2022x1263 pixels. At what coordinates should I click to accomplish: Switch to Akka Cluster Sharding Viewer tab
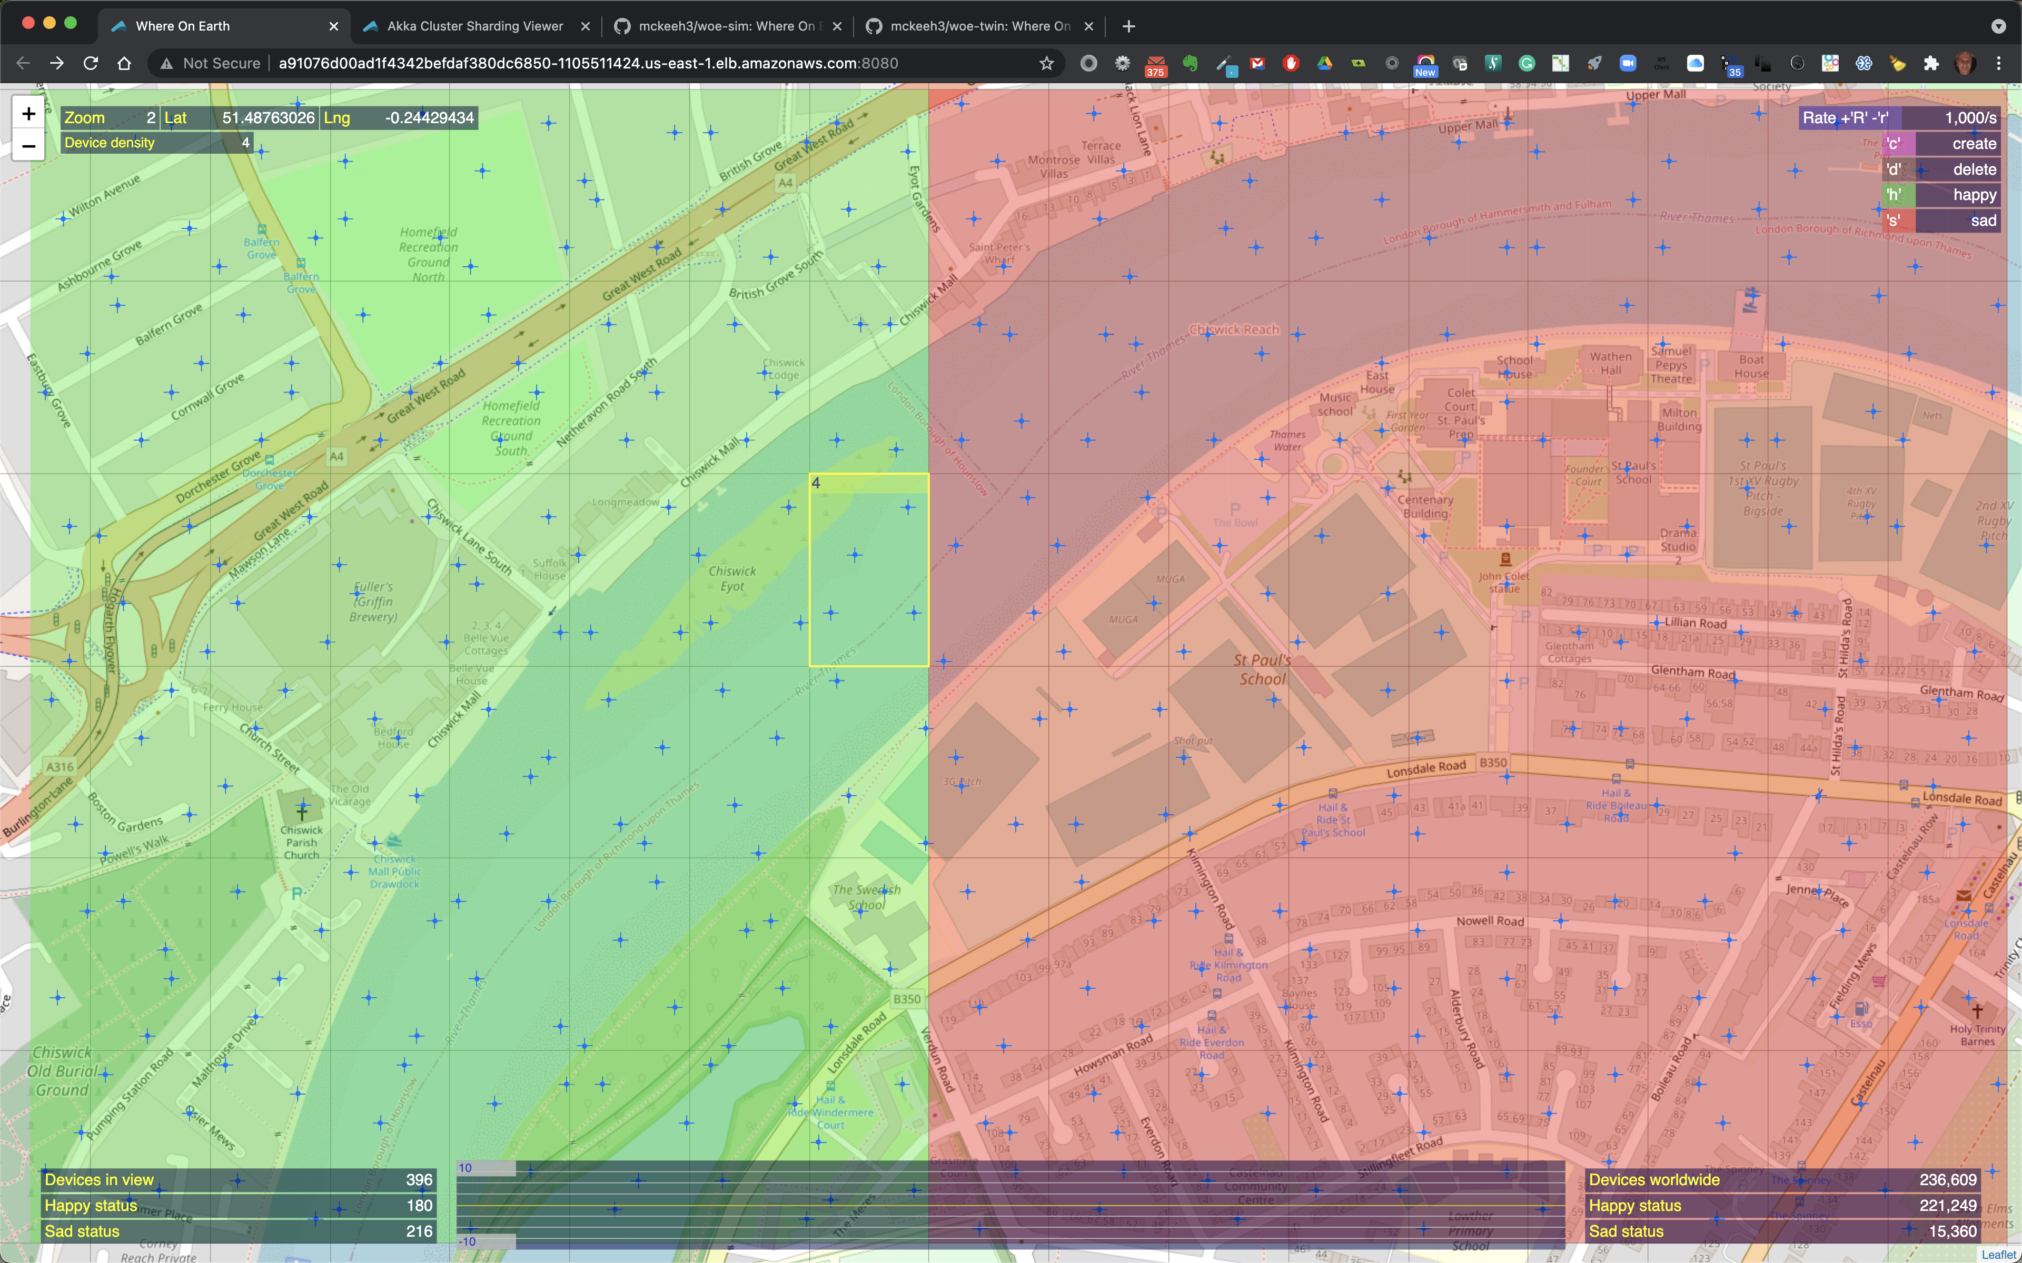click(x=474, y=27)
